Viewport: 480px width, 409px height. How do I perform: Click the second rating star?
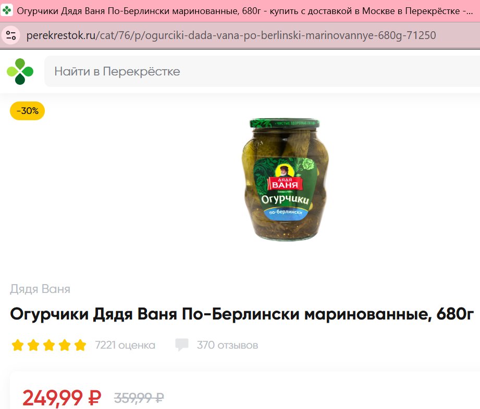33,345
